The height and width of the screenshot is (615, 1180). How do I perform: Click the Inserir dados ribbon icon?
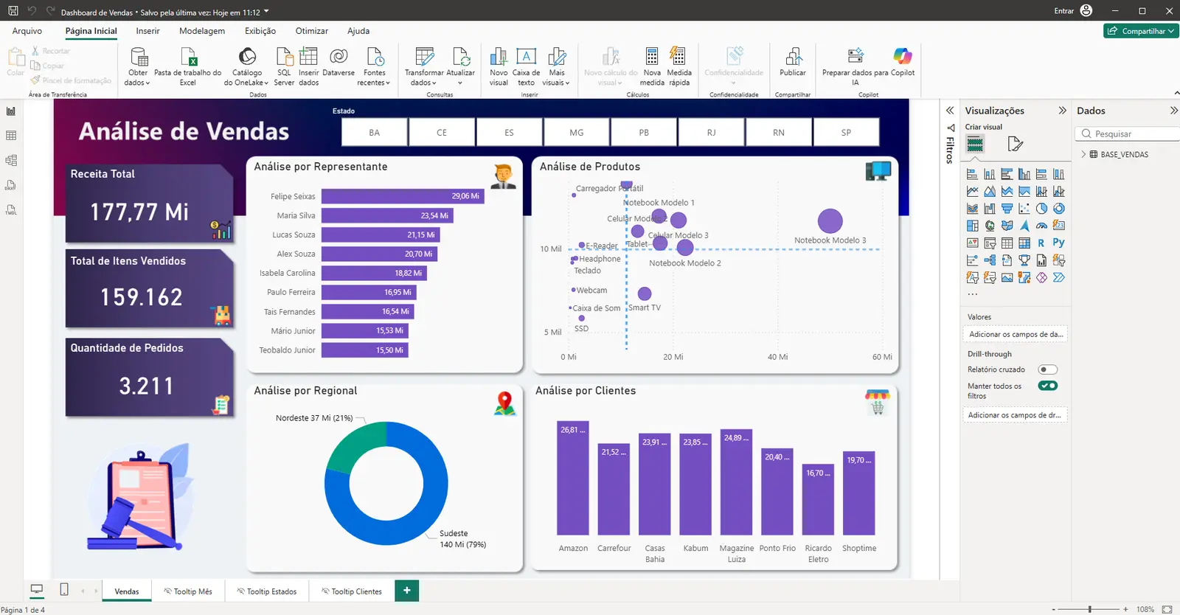[308, 56]
